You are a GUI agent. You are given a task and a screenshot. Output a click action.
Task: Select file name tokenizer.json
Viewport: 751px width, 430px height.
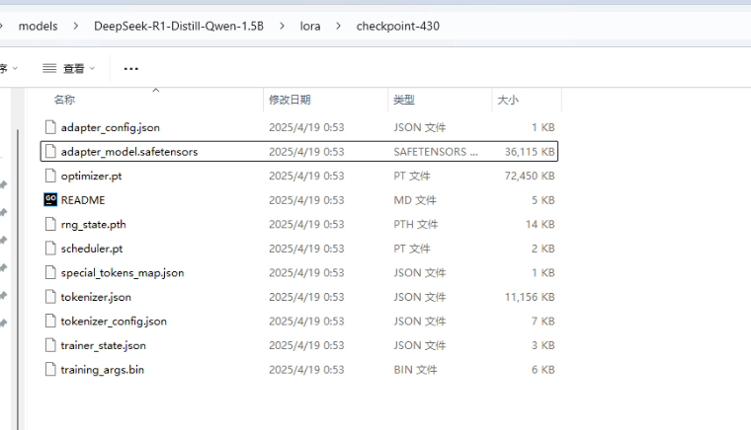click(96, 297)
